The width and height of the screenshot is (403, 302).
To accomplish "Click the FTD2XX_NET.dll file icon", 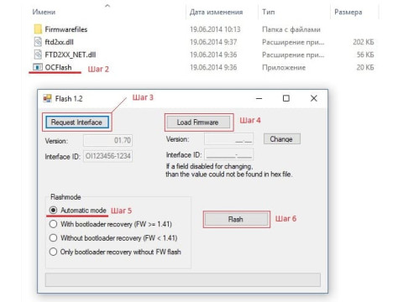I will [38, 55].
